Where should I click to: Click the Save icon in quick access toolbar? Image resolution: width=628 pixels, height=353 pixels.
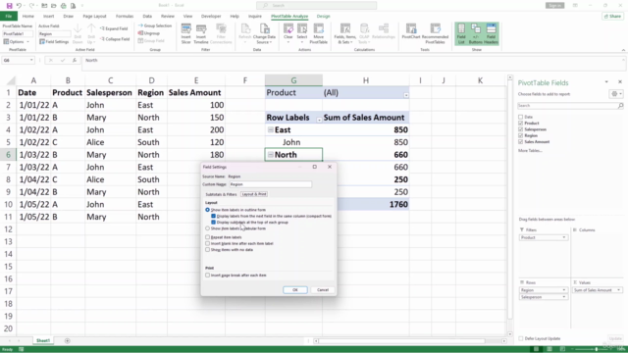tap(9, 6)
